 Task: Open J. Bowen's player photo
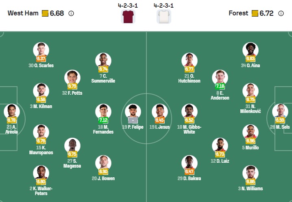click(103, 163)
